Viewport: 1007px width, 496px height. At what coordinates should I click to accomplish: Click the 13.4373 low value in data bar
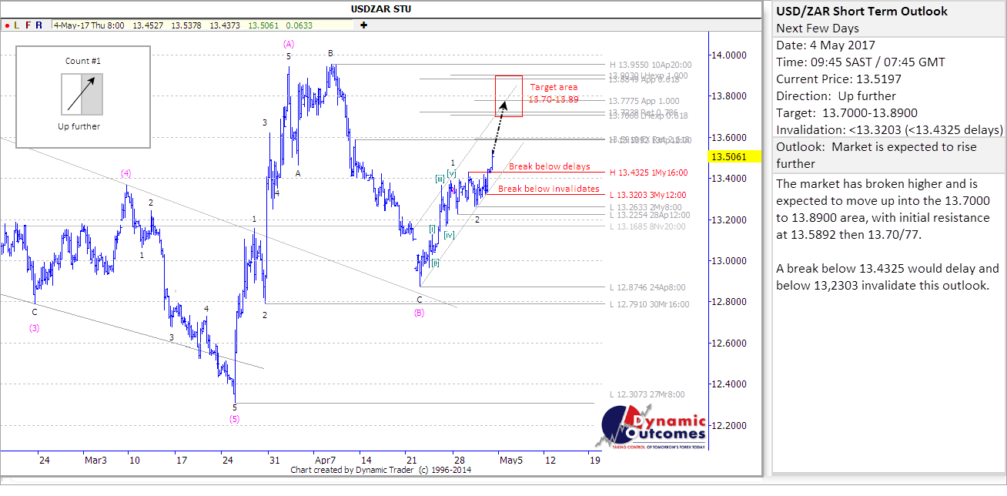[226, 25]
